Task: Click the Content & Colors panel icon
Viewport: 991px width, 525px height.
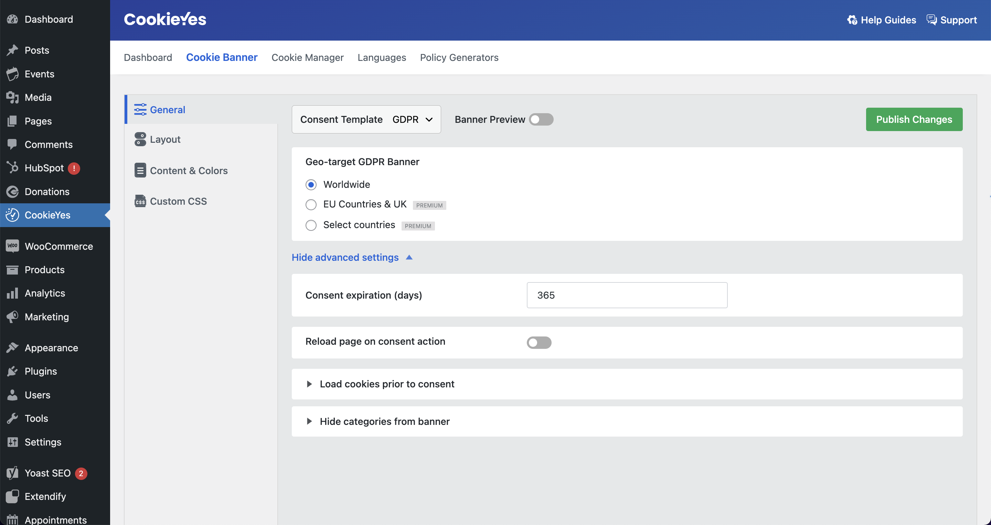Action: (140, 170)
